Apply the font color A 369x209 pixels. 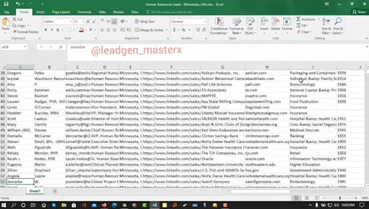coord(91,30)
